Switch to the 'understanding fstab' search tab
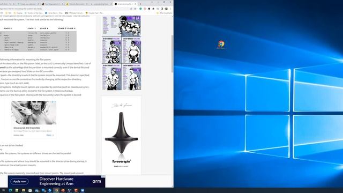343x193 pixels. (101, 4)
